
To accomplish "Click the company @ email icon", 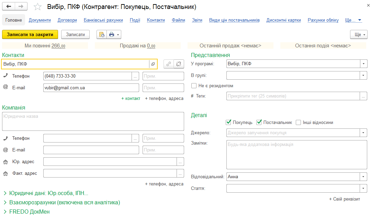I will (5, 149).
